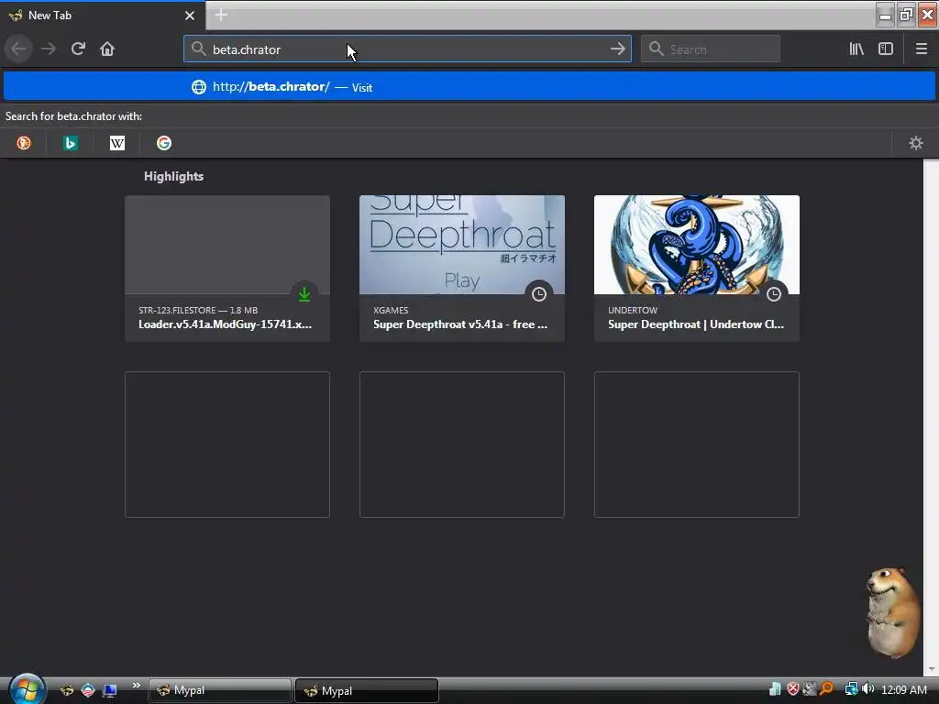Click the red security shield tray icon
This screenshot has width=939, height=704.
(793, 689)
